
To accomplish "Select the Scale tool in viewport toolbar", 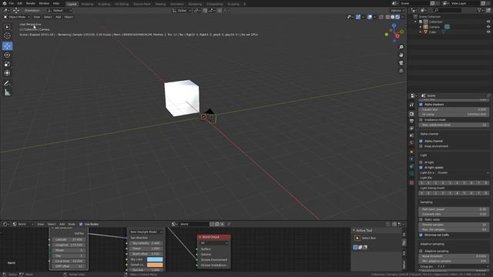I will tap(7, 64).
